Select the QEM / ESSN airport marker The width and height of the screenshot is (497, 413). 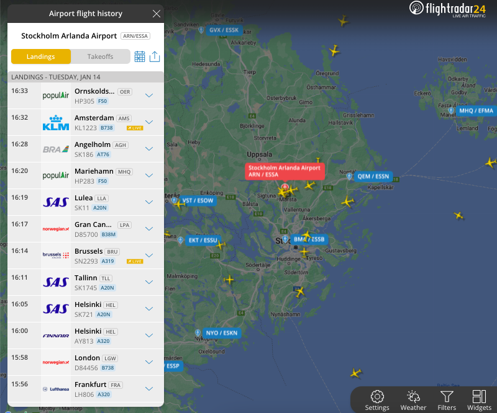(373, 176)
